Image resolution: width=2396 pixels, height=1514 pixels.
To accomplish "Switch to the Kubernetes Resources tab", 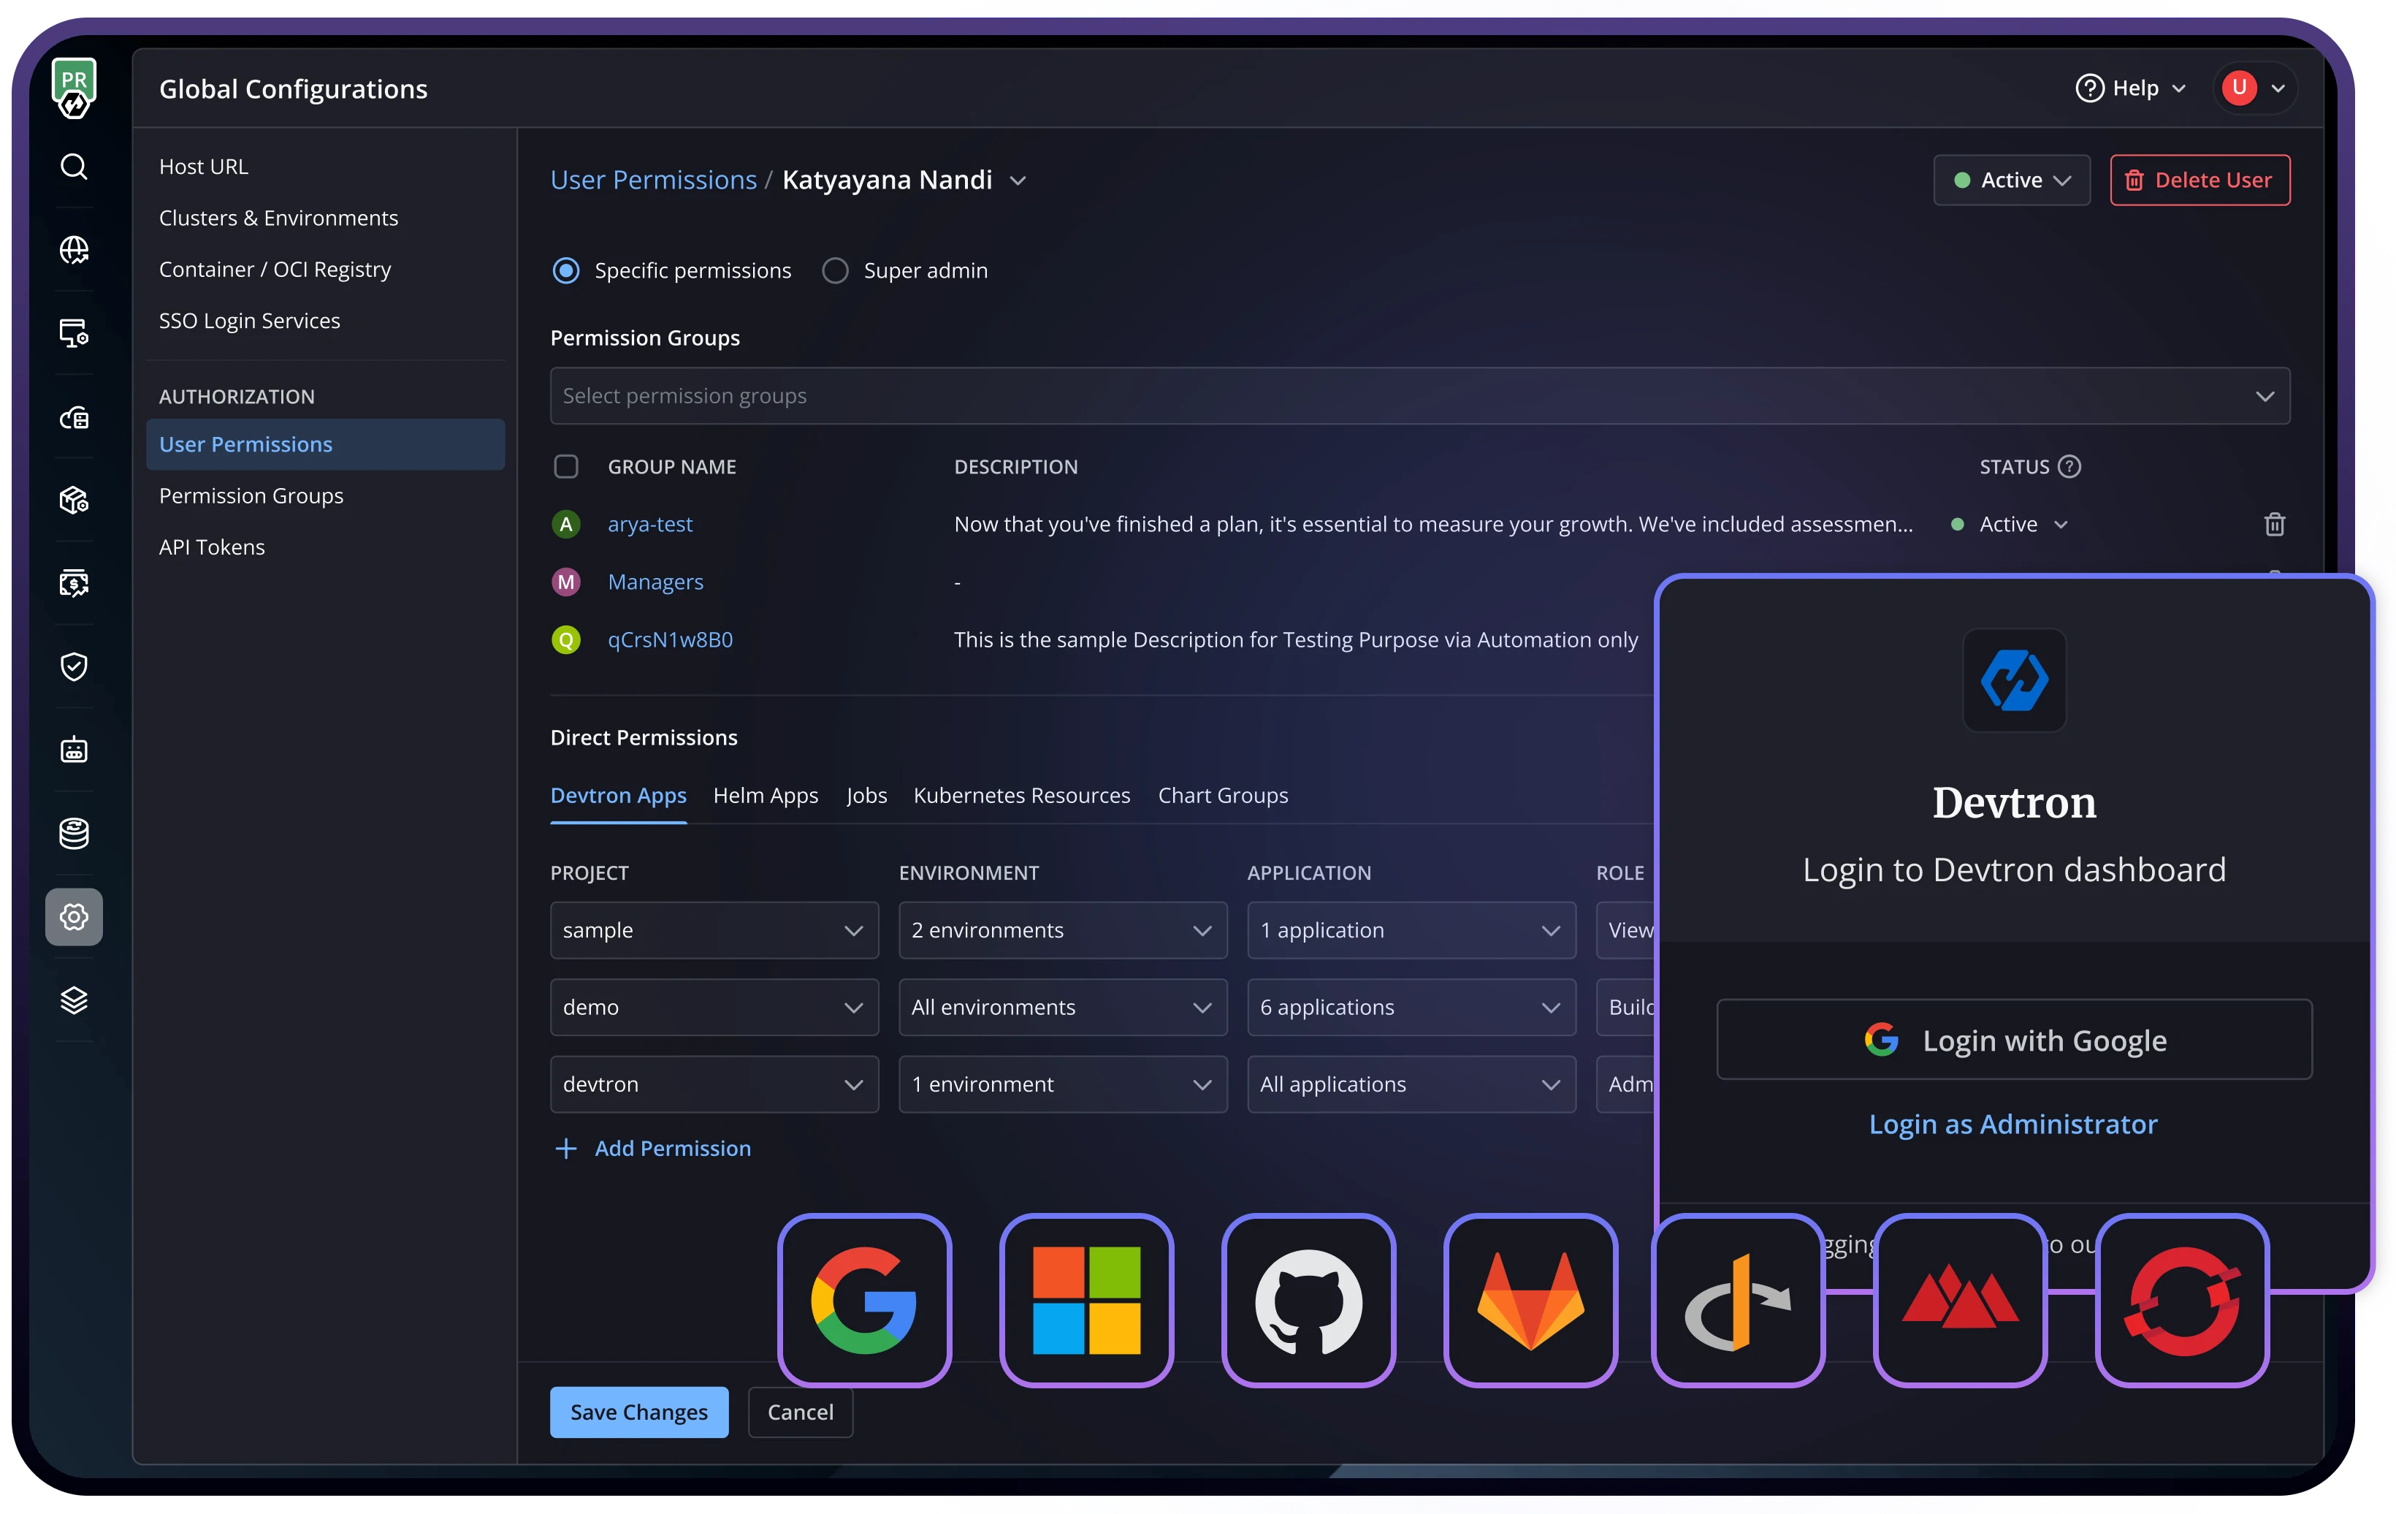I will (1021, 795).
